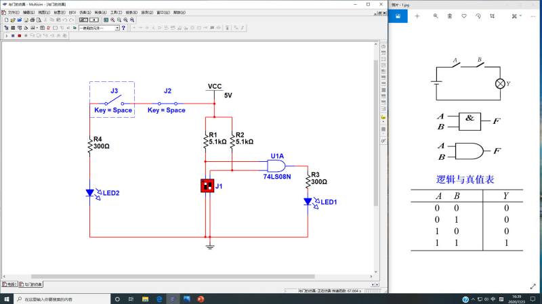This screenshot has width=542, height=304.
Task: Click the add plus button in Photos
Action: click(417, 16)
